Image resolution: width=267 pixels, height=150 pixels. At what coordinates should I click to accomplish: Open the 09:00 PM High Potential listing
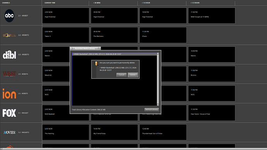[114, 15]
